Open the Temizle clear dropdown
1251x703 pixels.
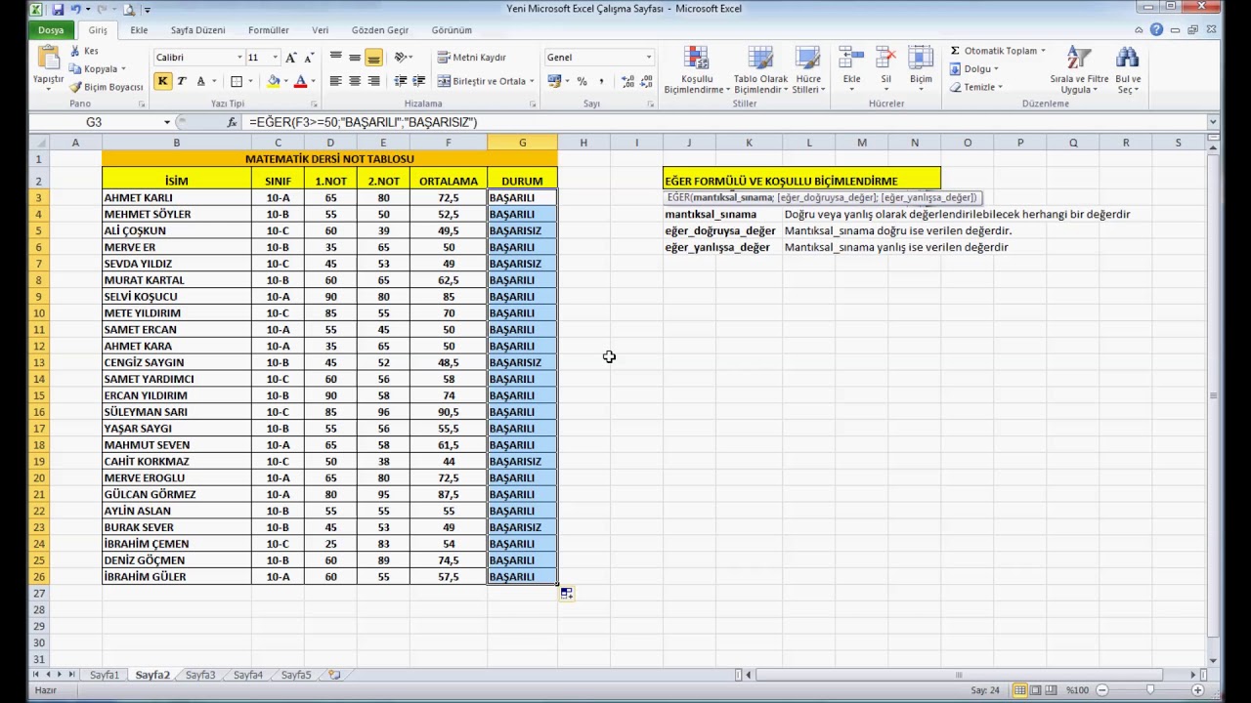pyautogui.click(x=975, y=87)
